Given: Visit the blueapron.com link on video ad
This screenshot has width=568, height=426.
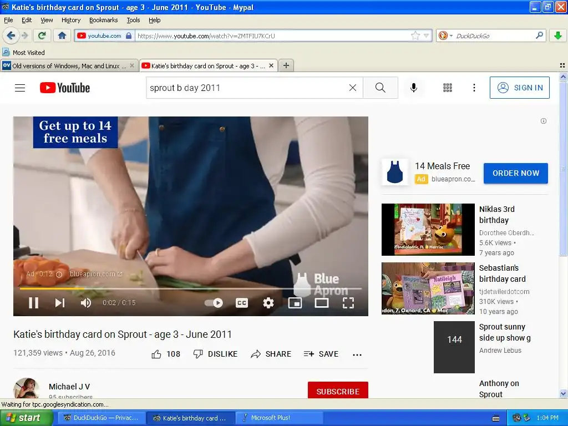Looking at the screenshot, I should 95,274.
